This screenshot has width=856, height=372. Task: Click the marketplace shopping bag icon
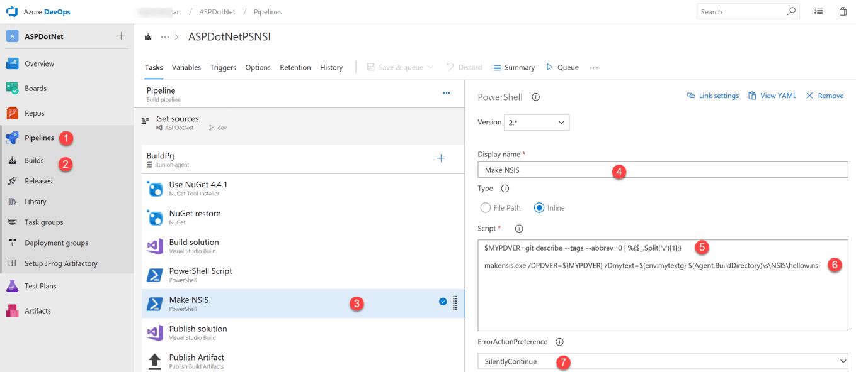click(843, 11)
